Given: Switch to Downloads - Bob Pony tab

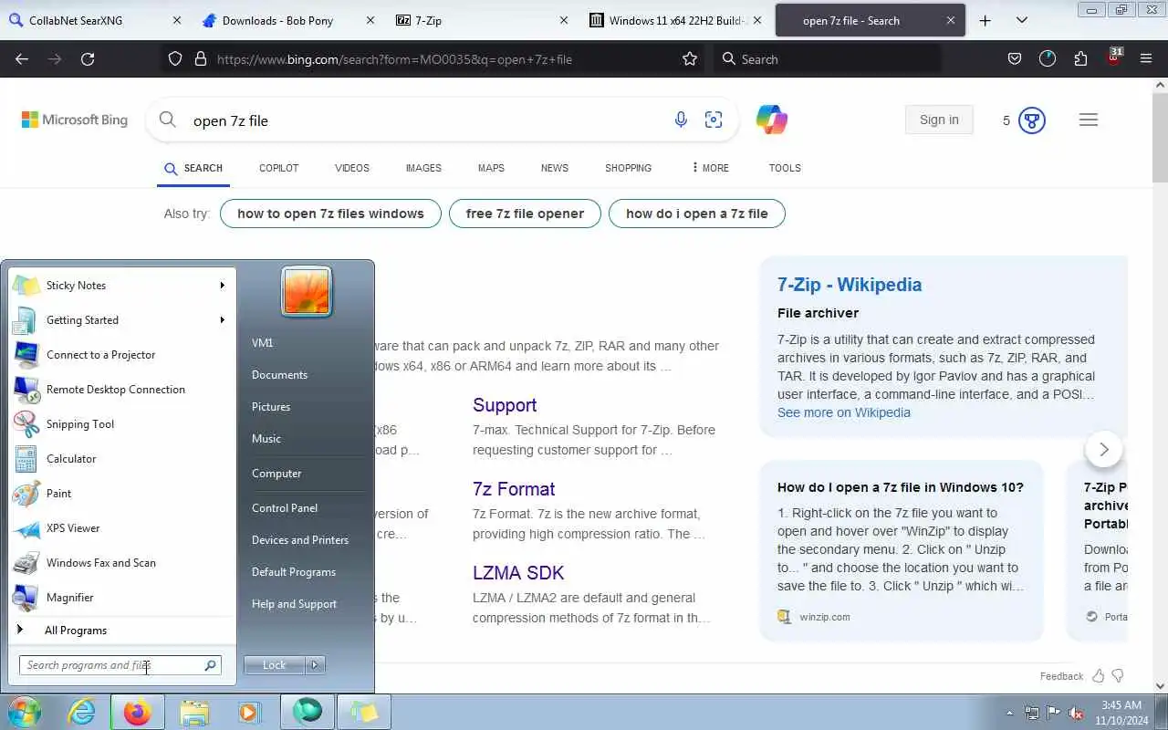Looking at the screenshot, I should click(287, 20).
